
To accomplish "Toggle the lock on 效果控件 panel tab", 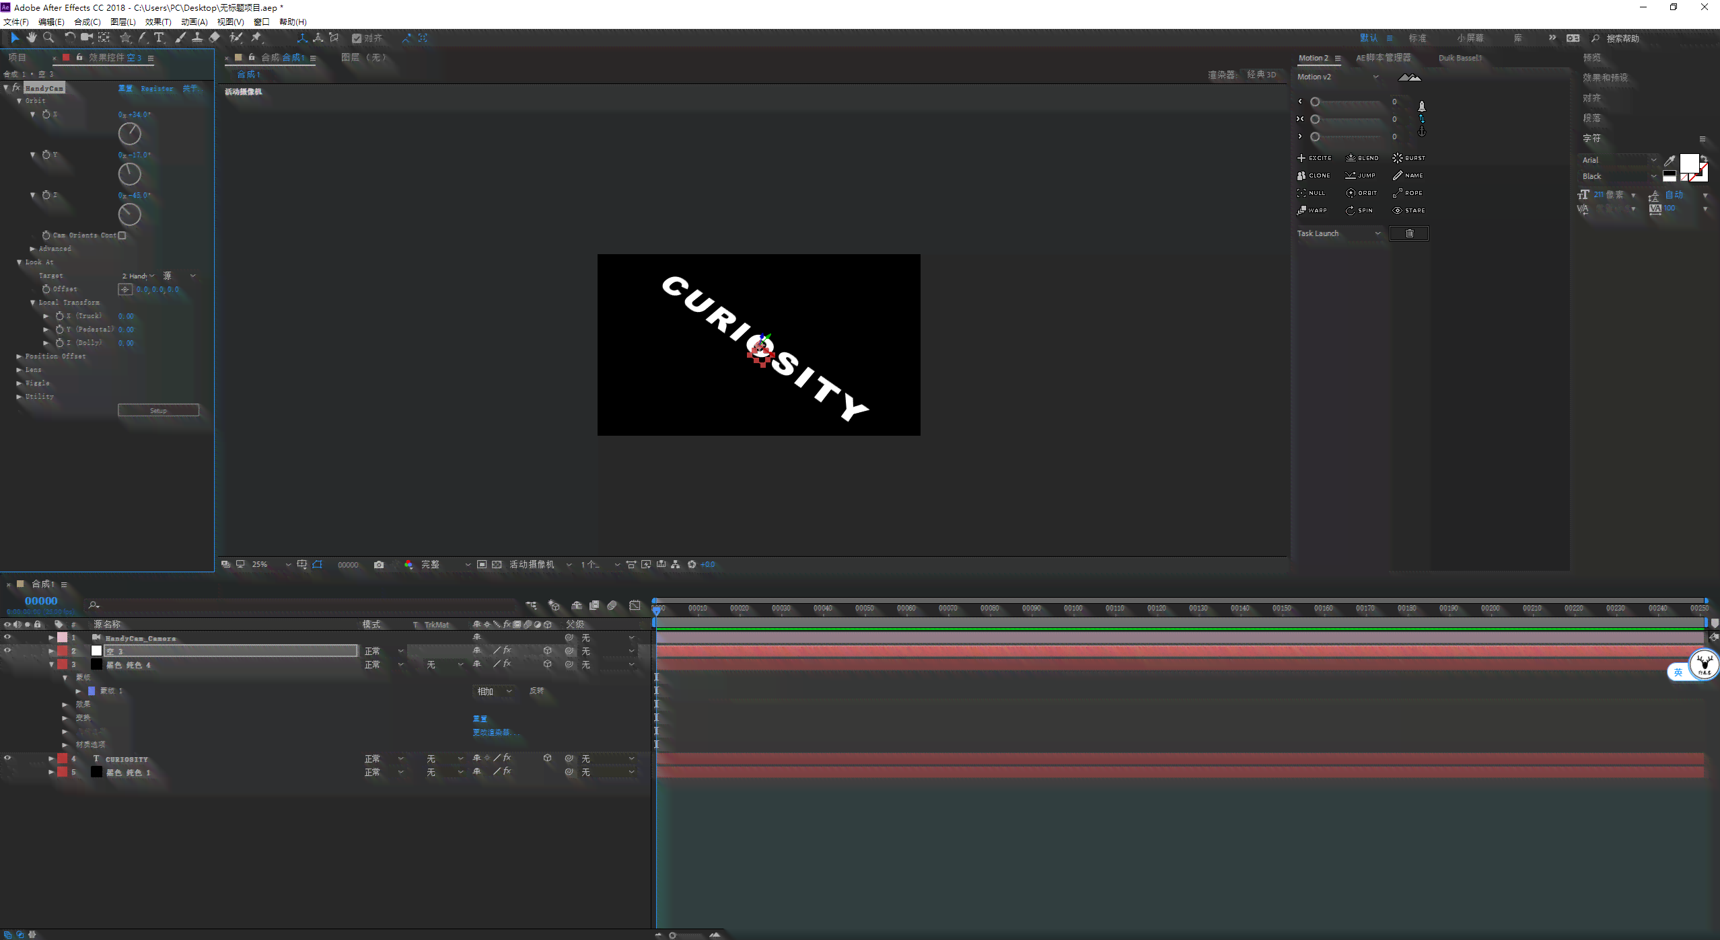I will (79, 57).
